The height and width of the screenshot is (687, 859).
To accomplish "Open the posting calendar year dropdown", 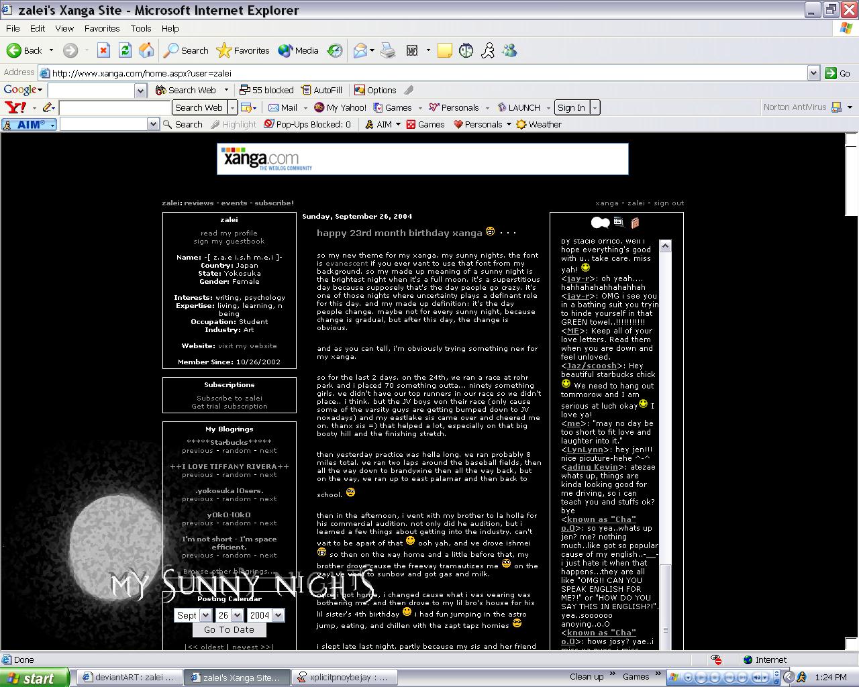I will tap(278, 615).
